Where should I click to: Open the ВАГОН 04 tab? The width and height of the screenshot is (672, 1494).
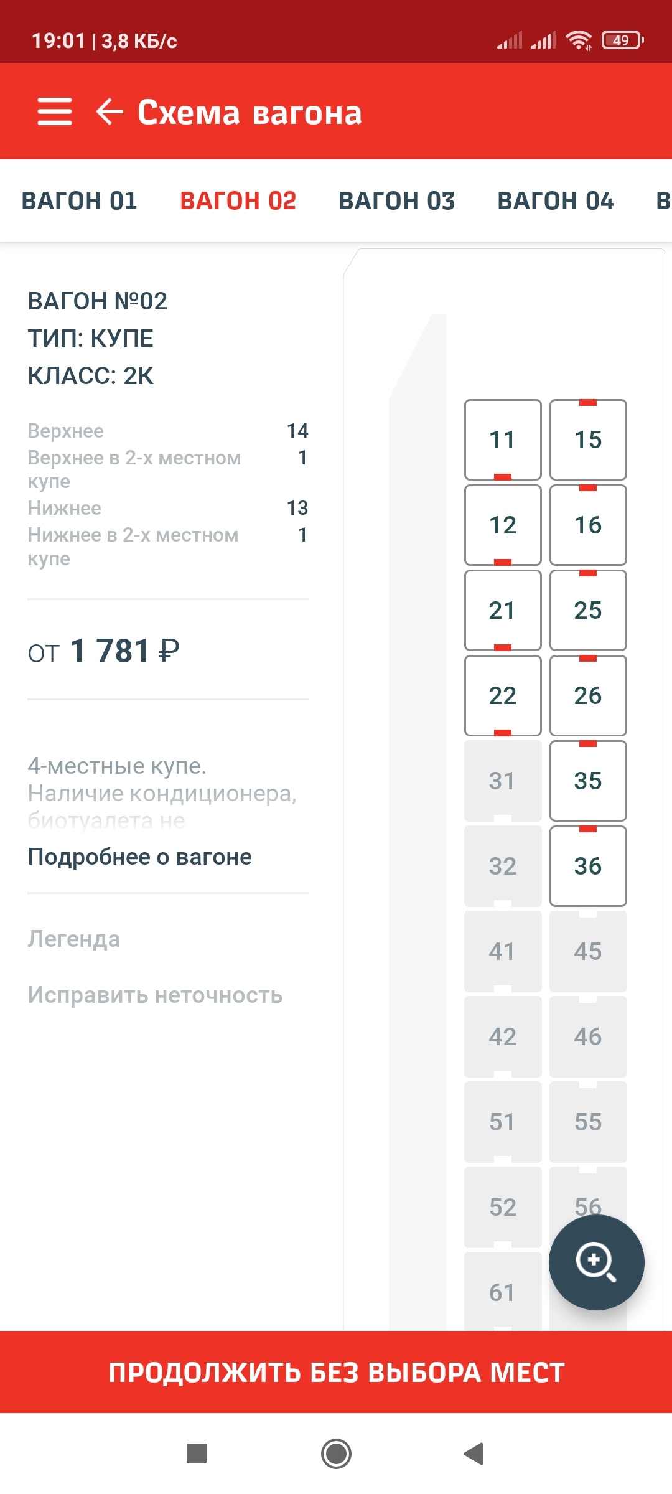pos(556,201)
